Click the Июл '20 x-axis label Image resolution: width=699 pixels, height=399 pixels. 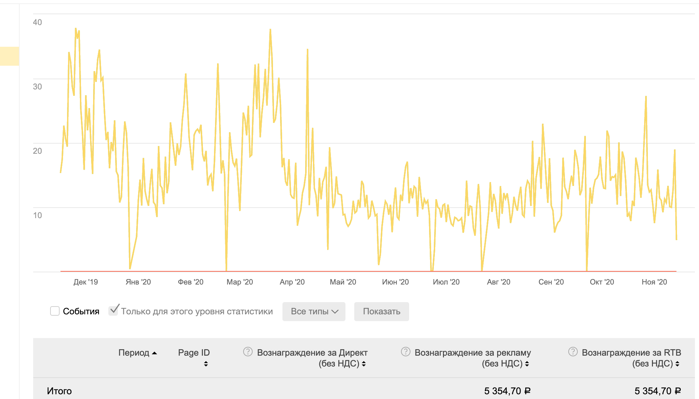pos(446,282)
